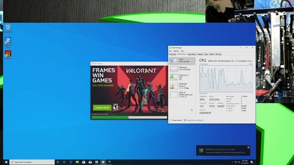Select GPU 0 in the performance sidebar
This screenshot has height=165, width=294.
(x=182, y=94)
